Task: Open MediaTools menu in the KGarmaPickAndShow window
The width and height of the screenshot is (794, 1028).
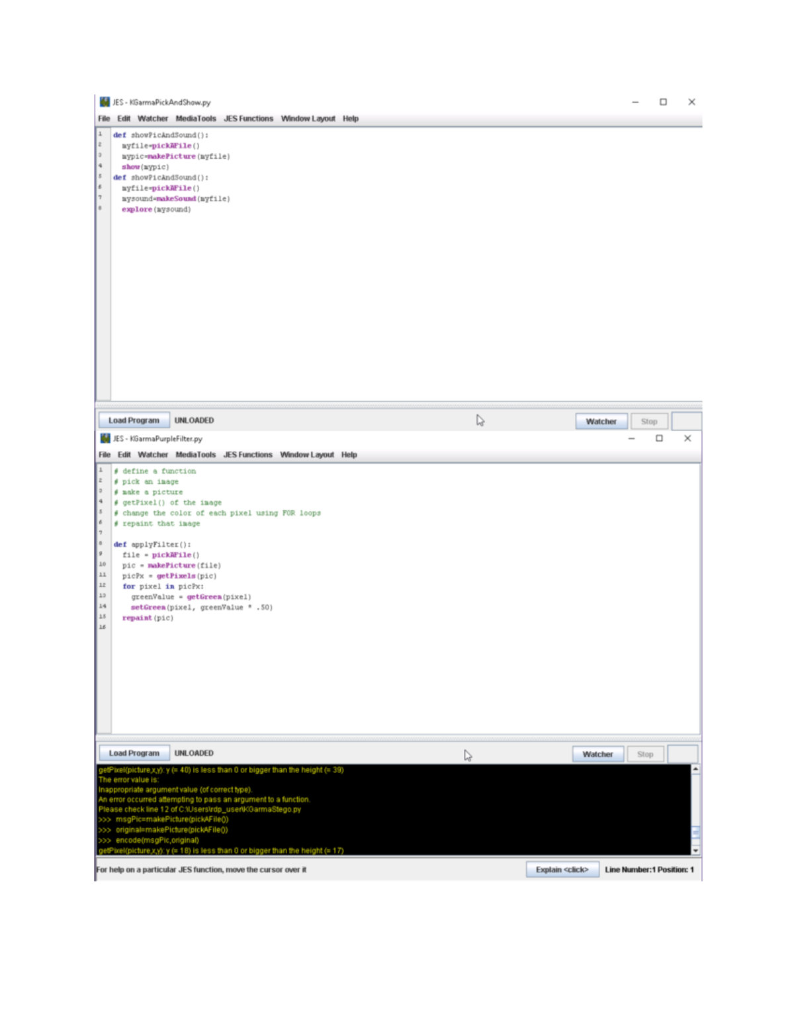Action: [x=195, y=118]
